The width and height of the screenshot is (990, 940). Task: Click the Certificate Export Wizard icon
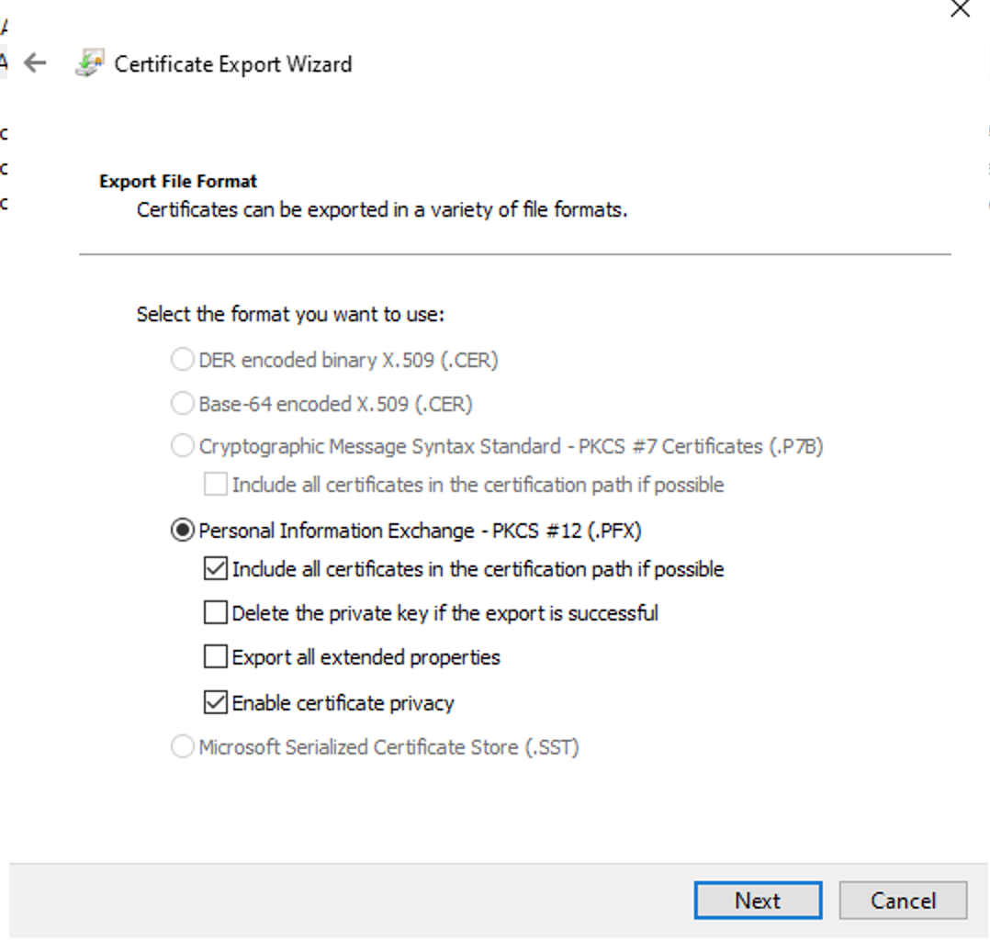pos(89,64)
